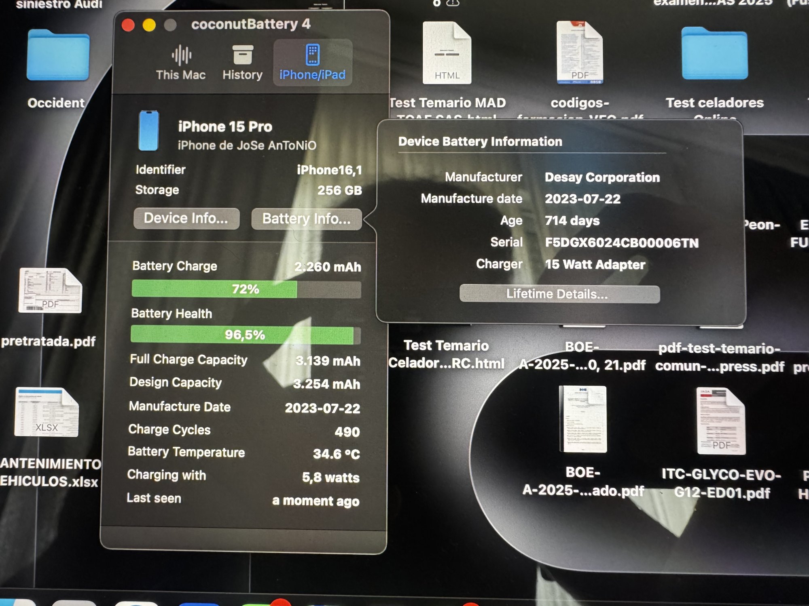809x606 pixels.
Task: Click the Battery Health 96,5% bar
Action: coord(245,335)
